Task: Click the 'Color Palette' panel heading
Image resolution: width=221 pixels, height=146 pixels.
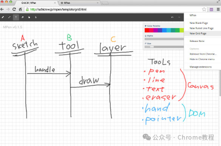Action: [x=153, y=26]
